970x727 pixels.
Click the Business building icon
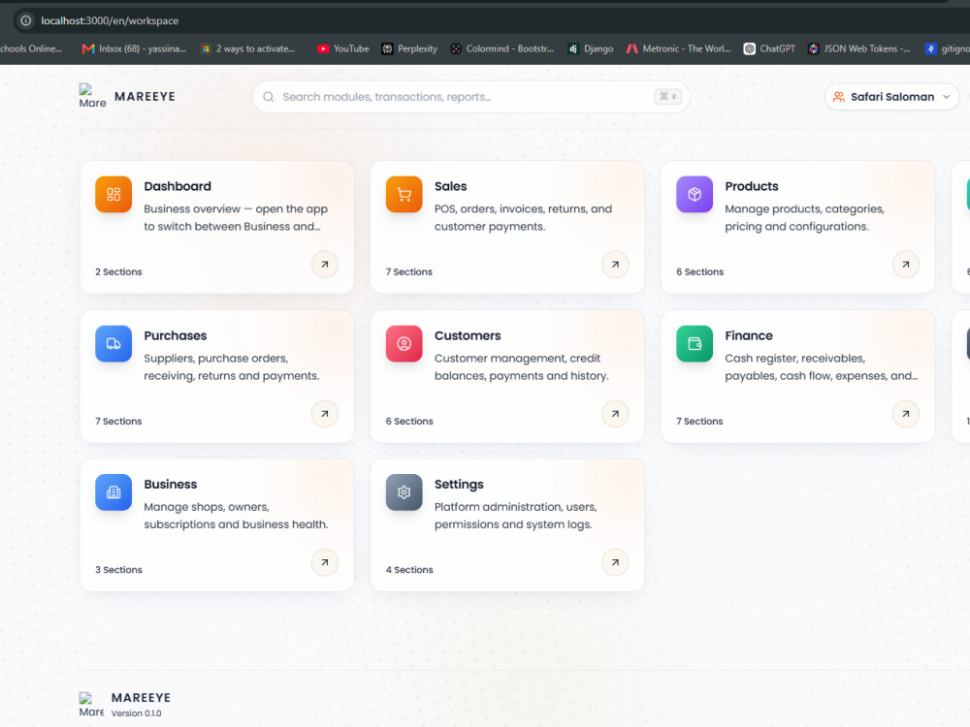click(x=113, y=492)
